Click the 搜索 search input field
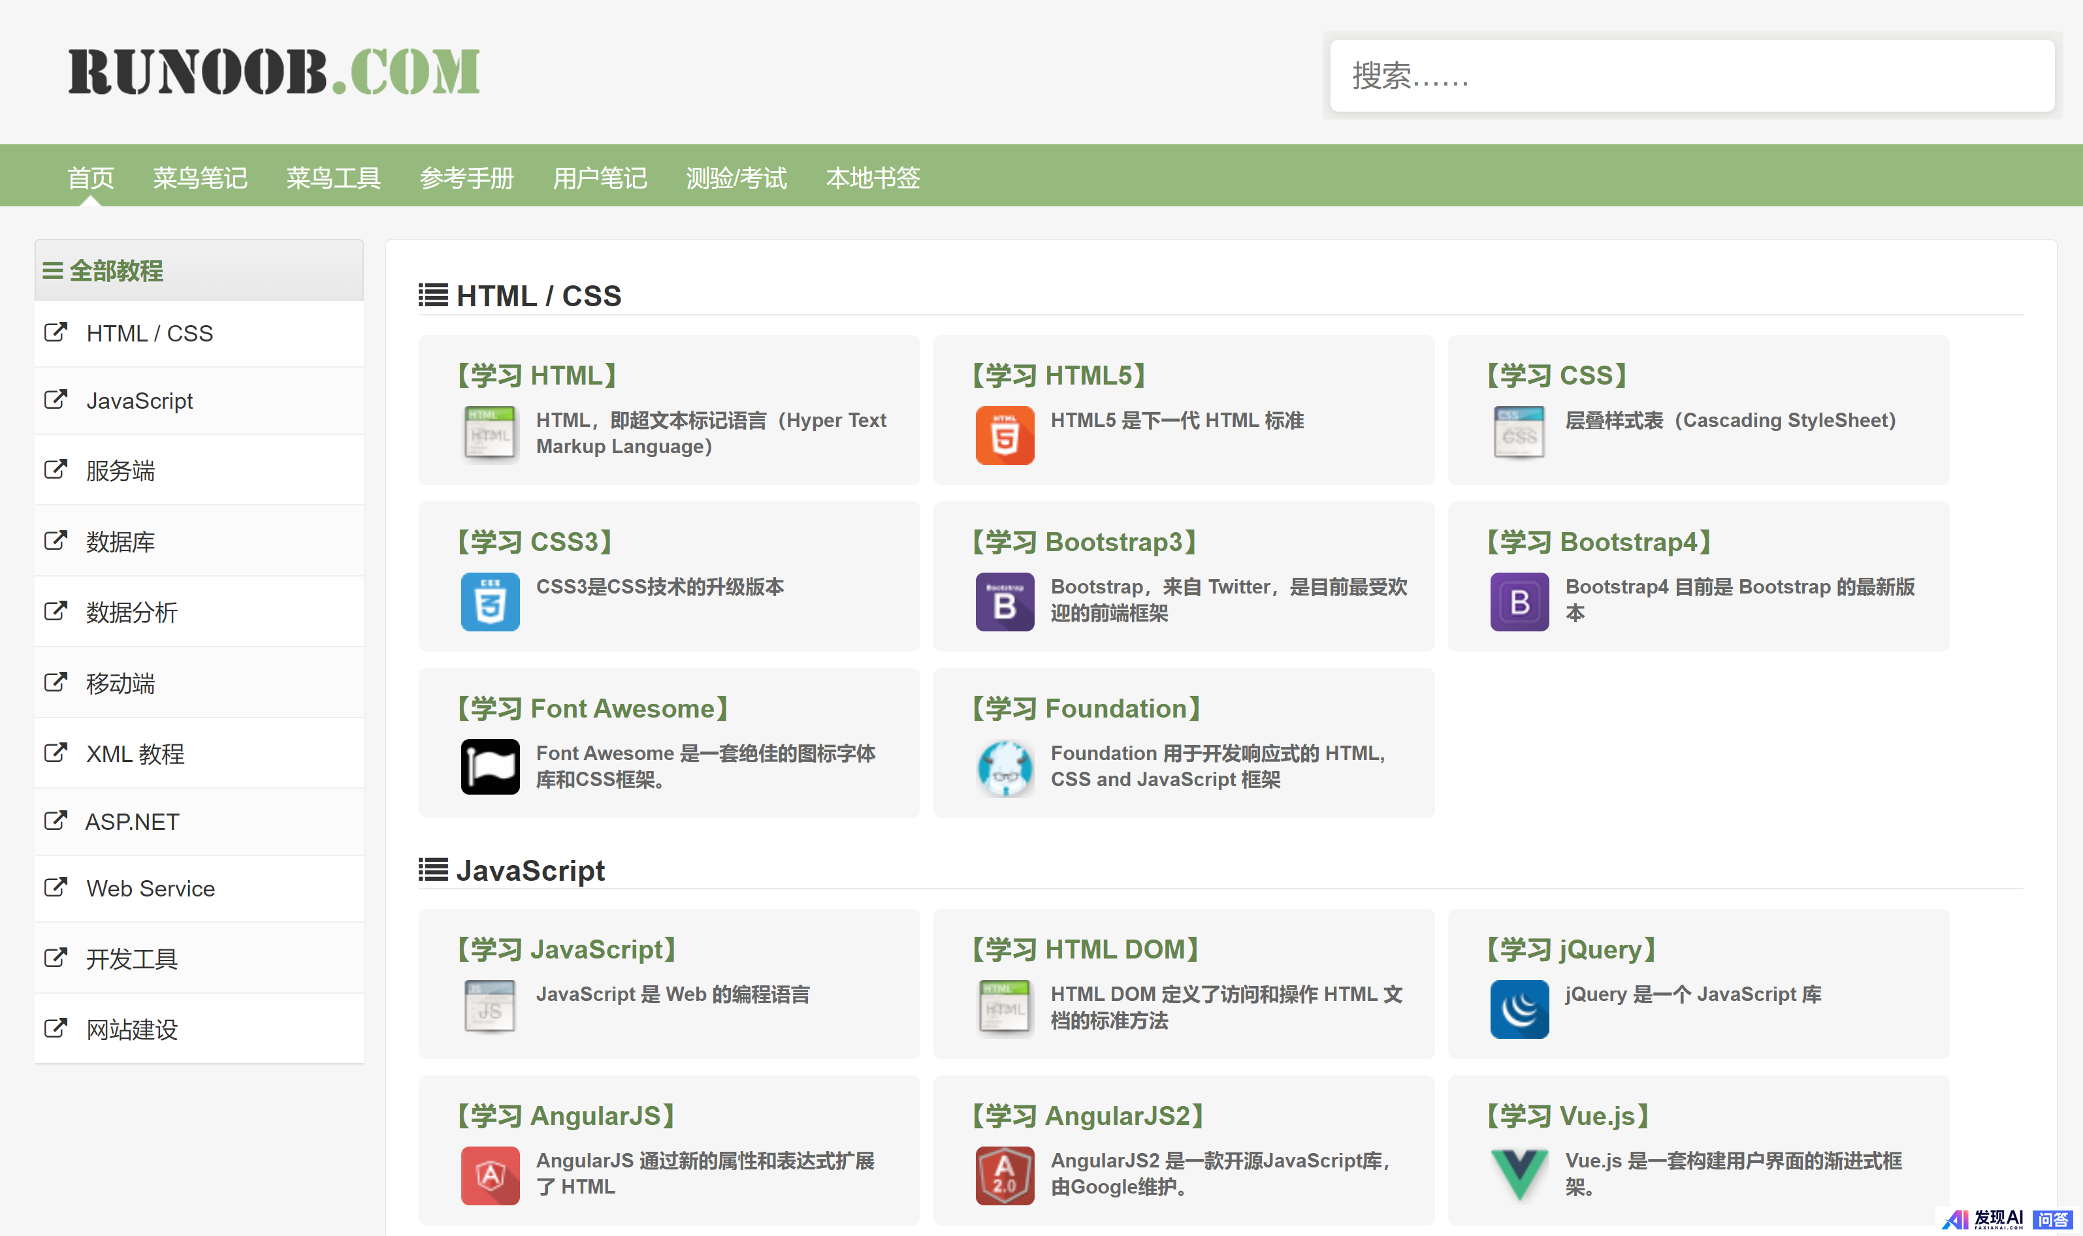The height and width of the screenshot is (1236, 2083). [1692, 76]
